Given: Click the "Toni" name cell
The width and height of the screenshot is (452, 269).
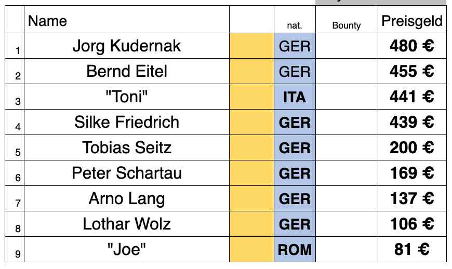Looking at the screenshot, I should tap(127, 97).
